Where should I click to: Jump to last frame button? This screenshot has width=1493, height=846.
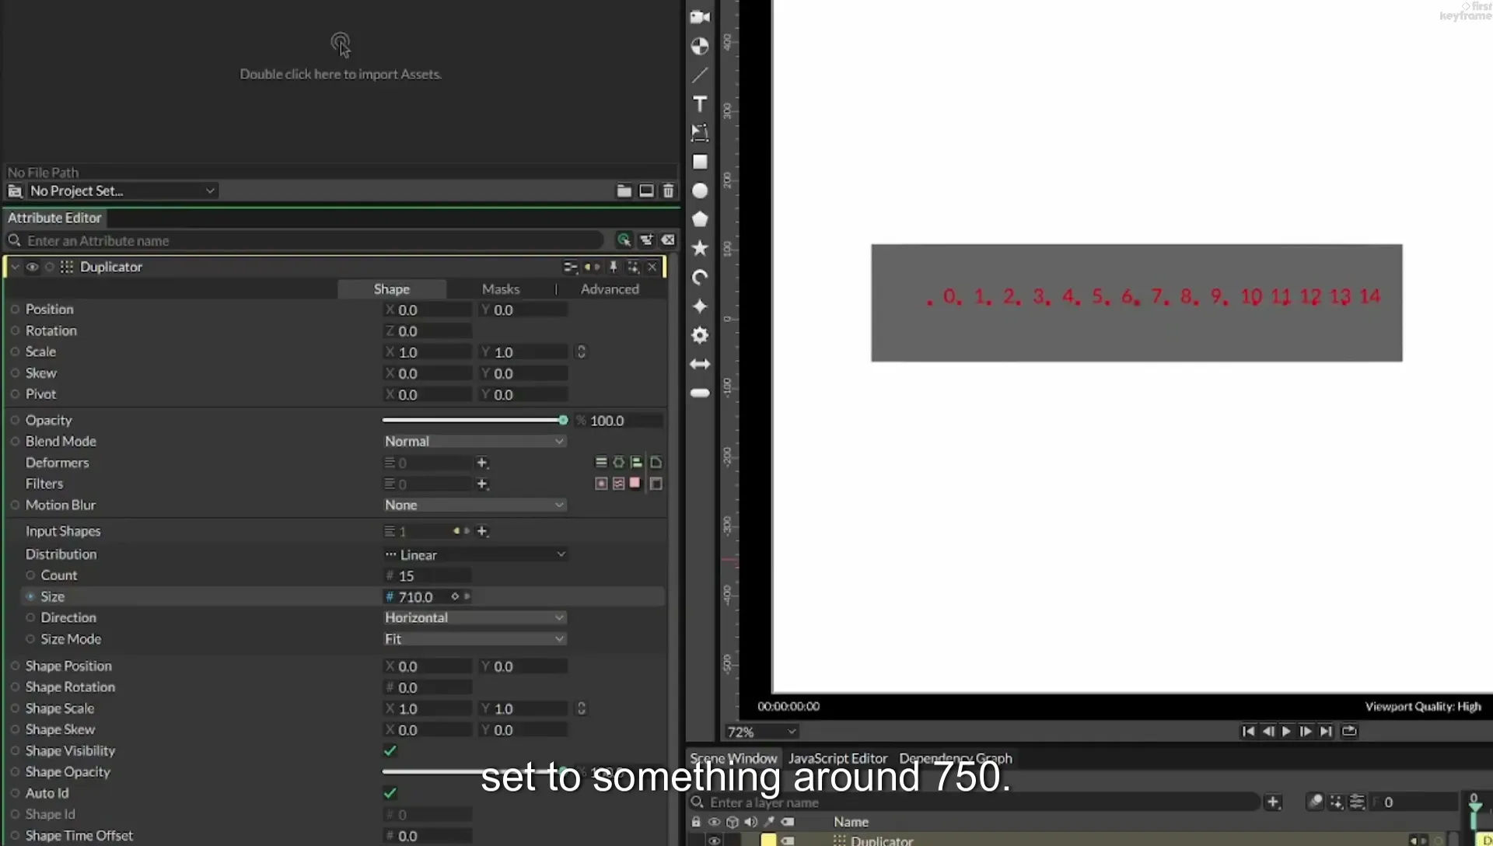tap(1326, 731)
